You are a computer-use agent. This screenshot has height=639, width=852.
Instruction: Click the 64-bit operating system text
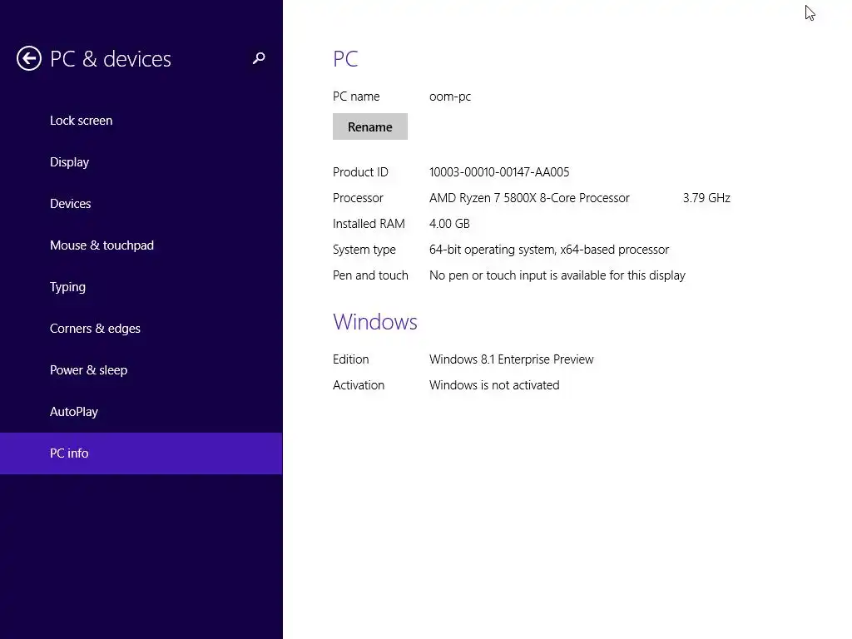tap(549, 250)
